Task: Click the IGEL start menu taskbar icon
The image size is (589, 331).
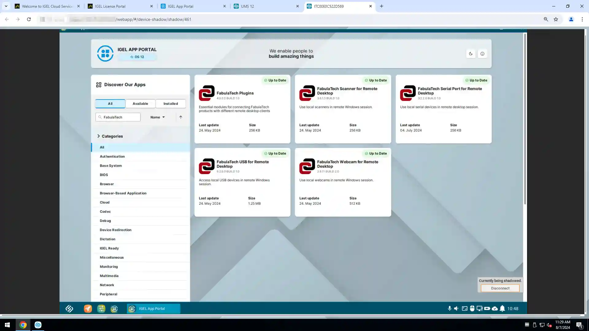Action: click(x=69, y=309)
